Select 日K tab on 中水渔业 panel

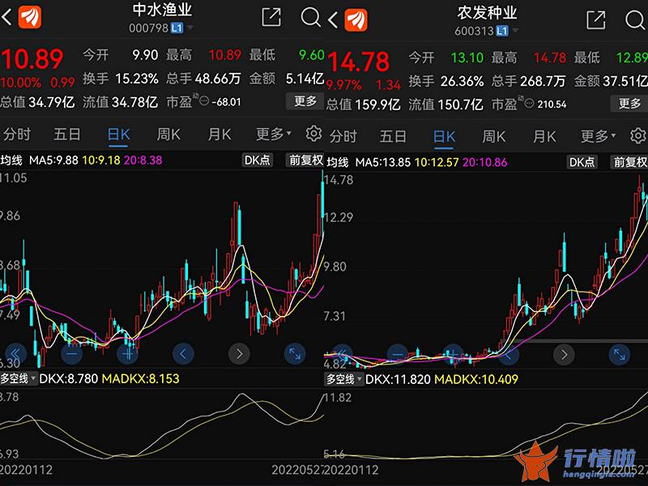coord(118,134)
